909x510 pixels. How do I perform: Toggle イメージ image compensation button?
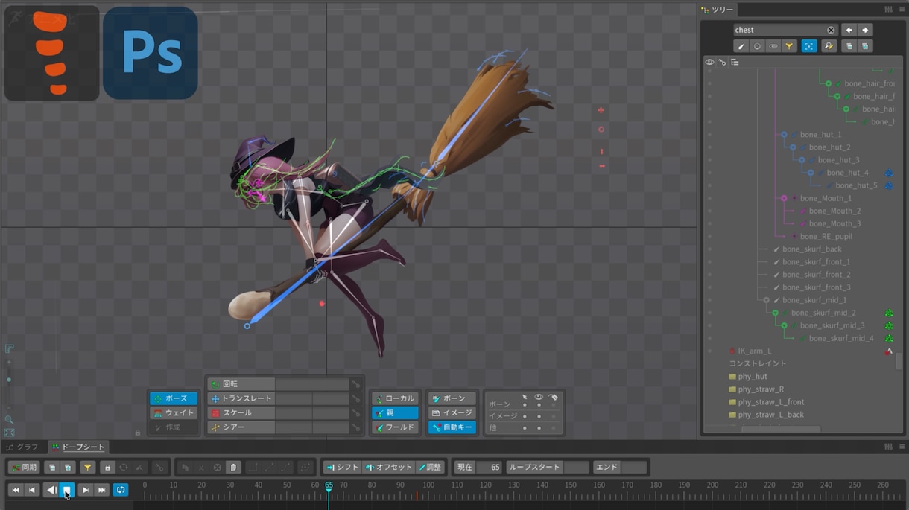click(452, 412)
